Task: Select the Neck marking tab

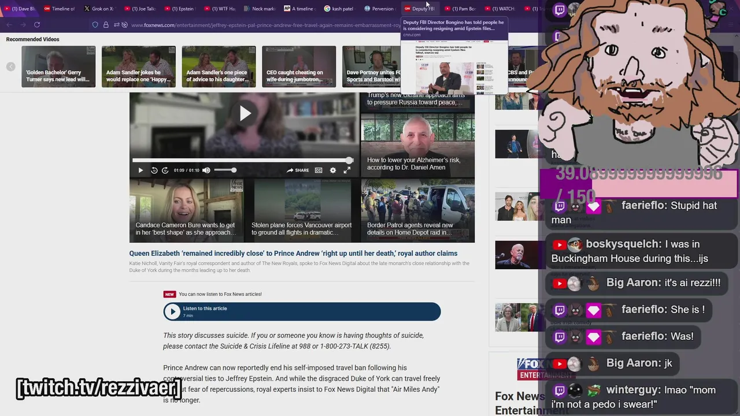Action: [x=258, y=9]
